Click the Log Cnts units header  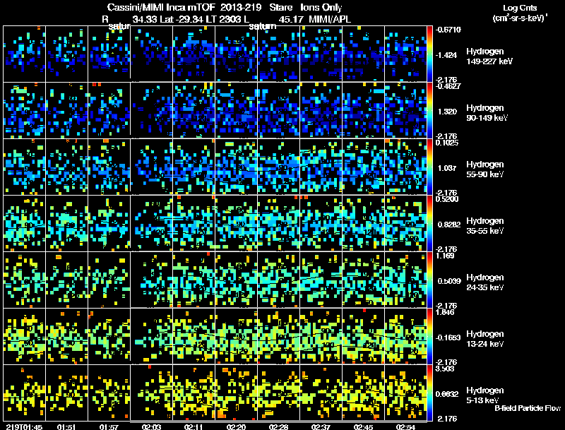tap(519, 13)
